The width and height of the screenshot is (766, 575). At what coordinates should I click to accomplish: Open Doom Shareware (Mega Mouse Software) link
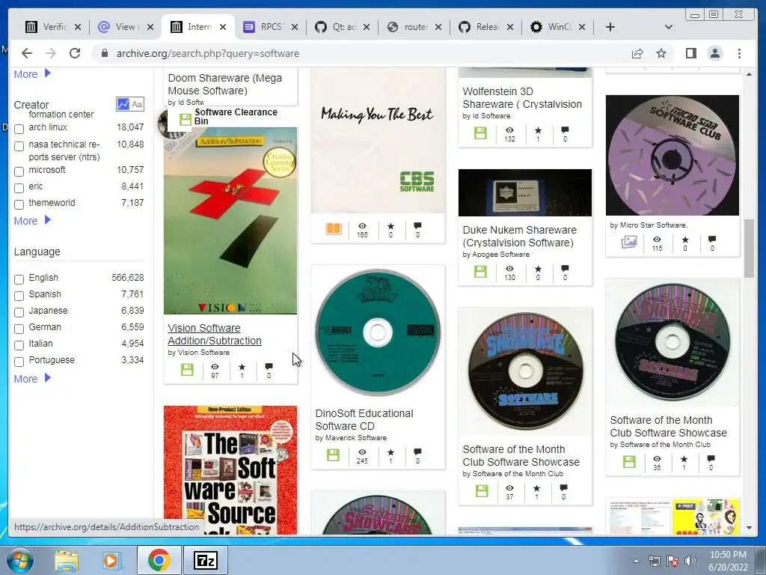coord(224,84)
